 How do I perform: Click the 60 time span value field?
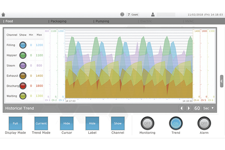click(x=197, y=108)
